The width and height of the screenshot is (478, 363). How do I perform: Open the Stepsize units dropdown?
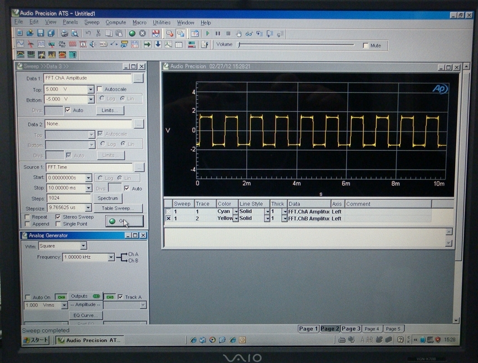click(x=88, y=208)
